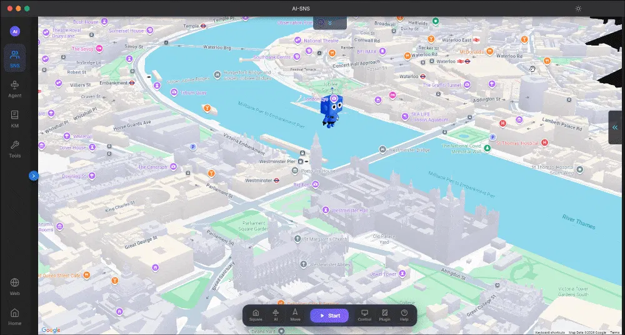Viewport: 625px width, 335px height.
Task: Click the McDonald's restaurant marker
Action: coord(490,51)
